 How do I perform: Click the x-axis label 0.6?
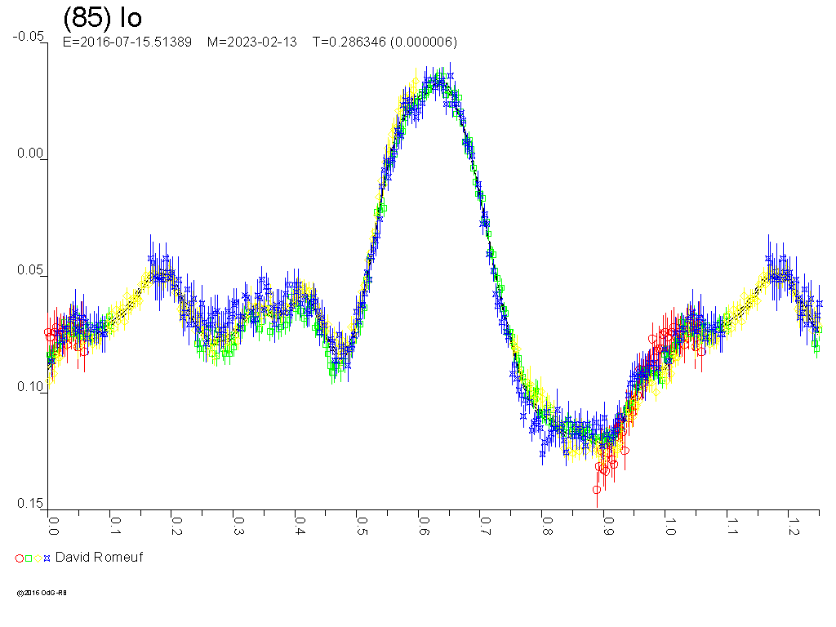pos(424,526)
